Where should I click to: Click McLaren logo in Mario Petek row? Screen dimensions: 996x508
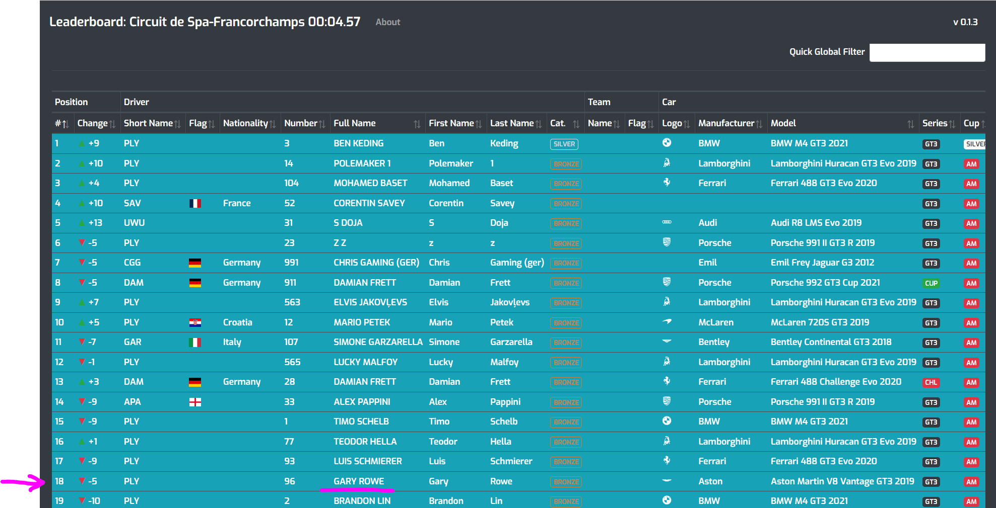(x=667, y=321)
